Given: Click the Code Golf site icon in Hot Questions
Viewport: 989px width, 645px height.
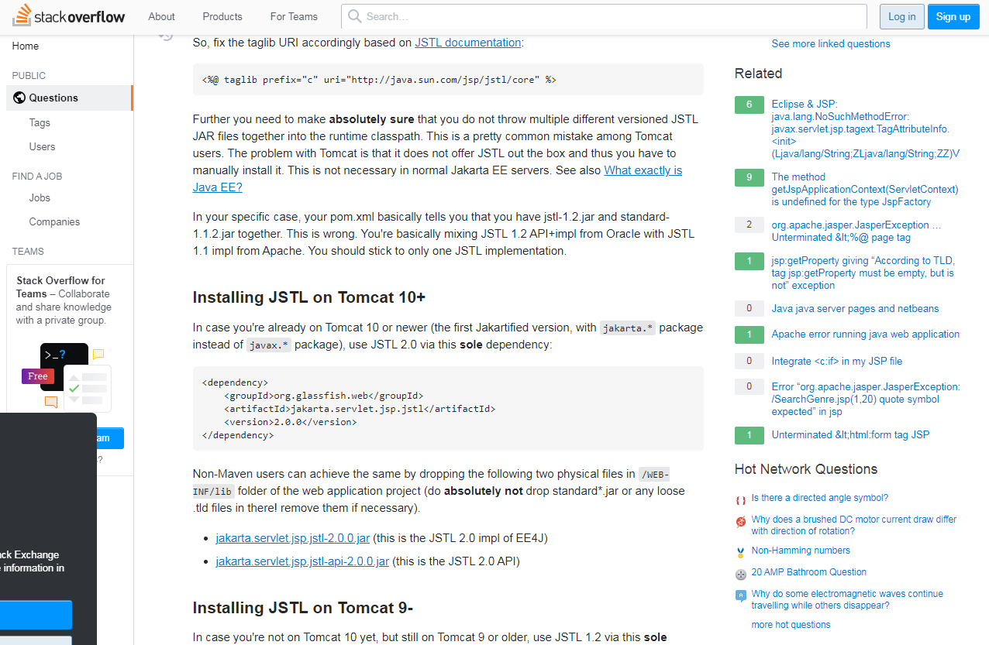Looking at the screenshot, I should pyautogui.click(x=741, y=500).
